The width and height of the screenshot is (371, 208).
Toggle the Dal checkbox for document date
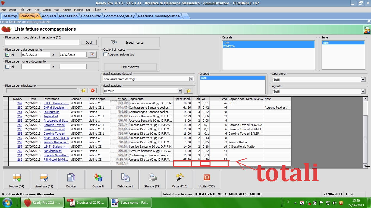pos(7,55)
